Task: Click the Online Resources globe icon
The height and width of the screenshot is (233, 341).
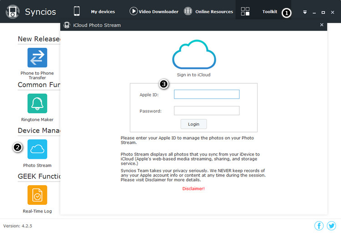Action: pos(188,11)
